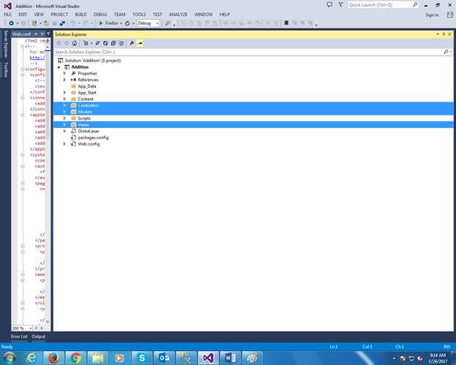Screen dimensions: 456x365
Task: Open the Server Explorer side tab
Action: [6, 44]
